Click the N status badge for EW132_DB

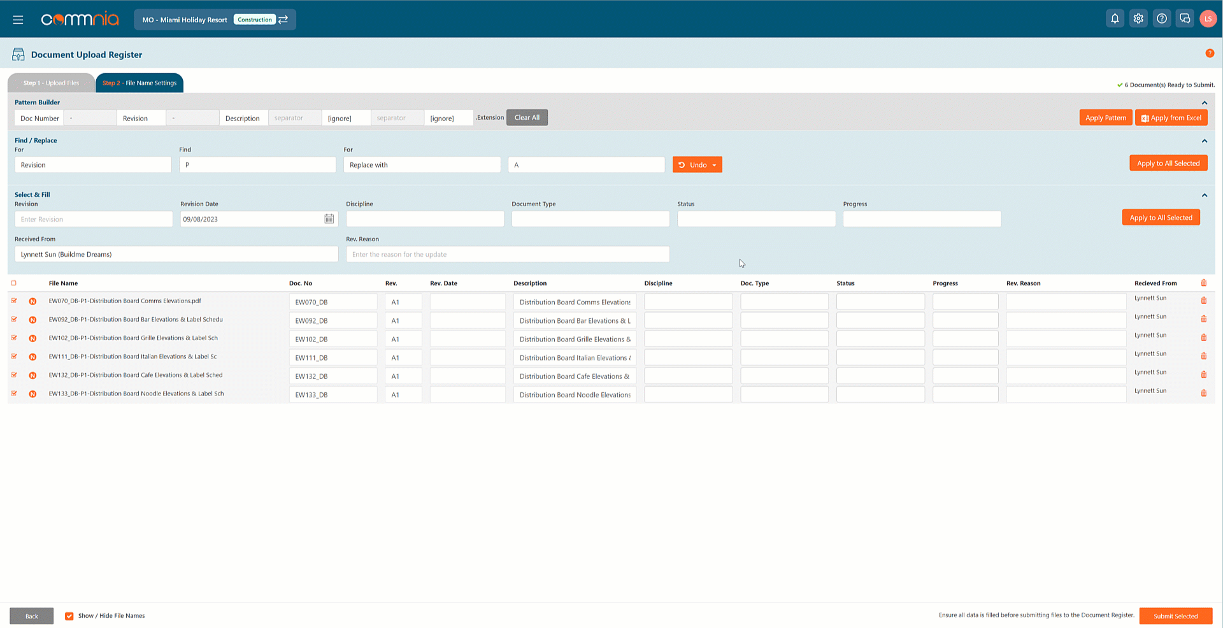[32, 375]
